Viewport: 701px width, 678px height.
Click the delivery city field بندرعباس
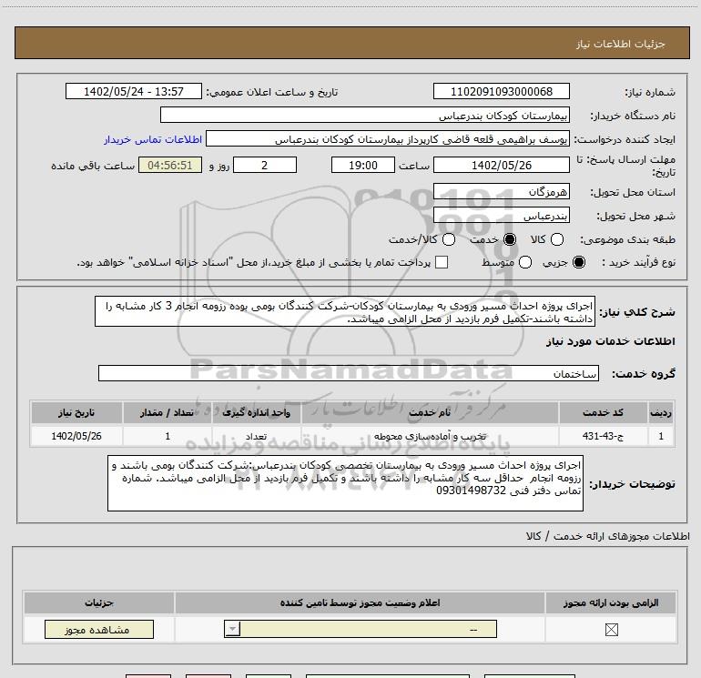501,216
